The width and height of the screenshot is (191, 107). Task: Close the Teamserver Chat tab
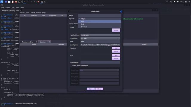tap(36, 42)
